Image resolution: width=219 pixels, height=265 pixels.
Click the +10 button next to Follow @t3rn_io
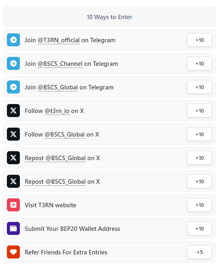point(200,111)
